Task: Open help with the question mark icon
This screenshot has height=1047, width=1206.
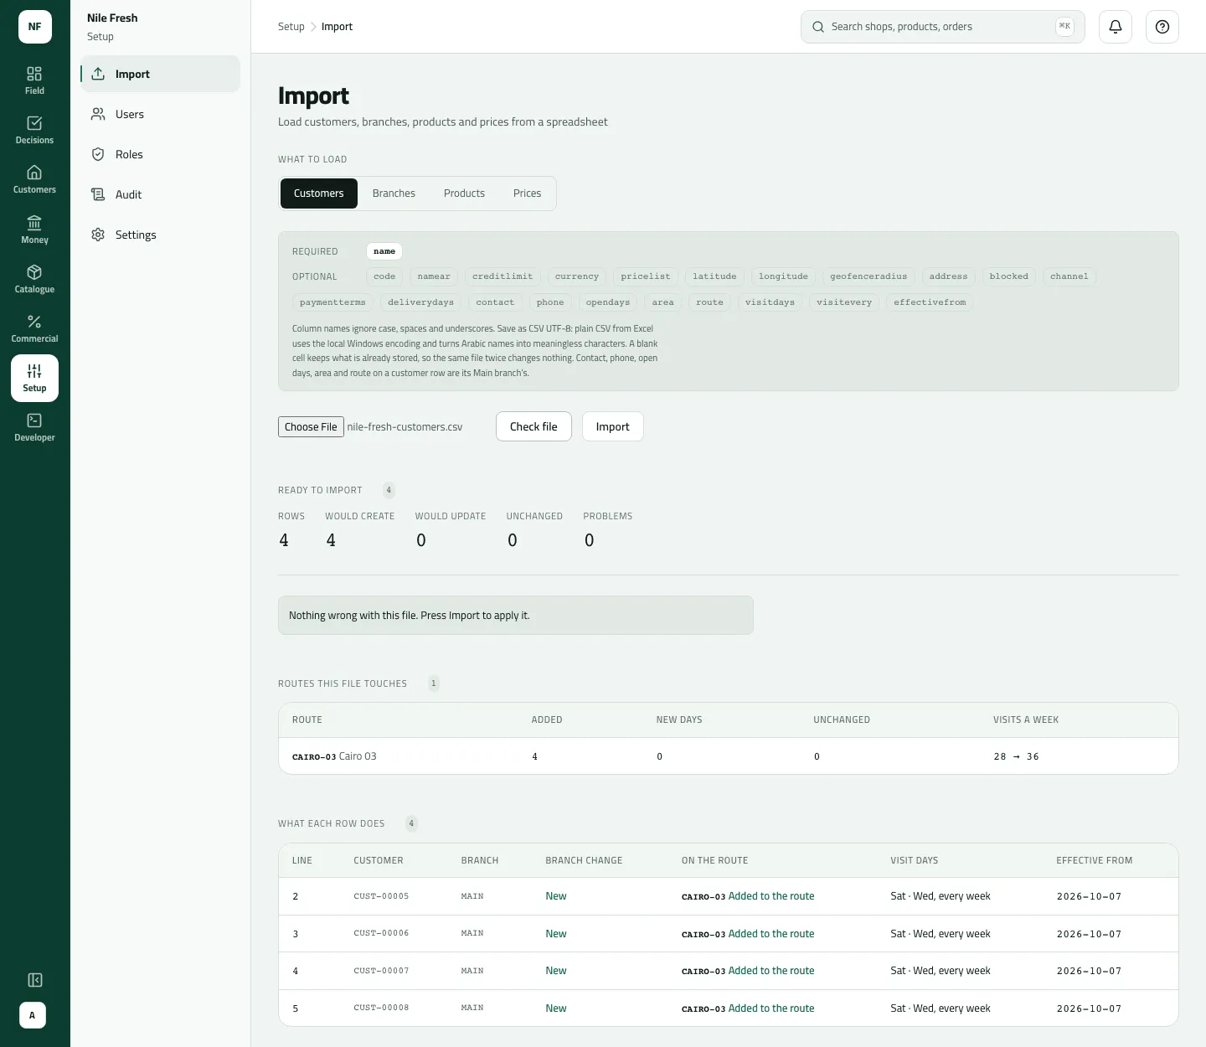Action: point(1162,27)
